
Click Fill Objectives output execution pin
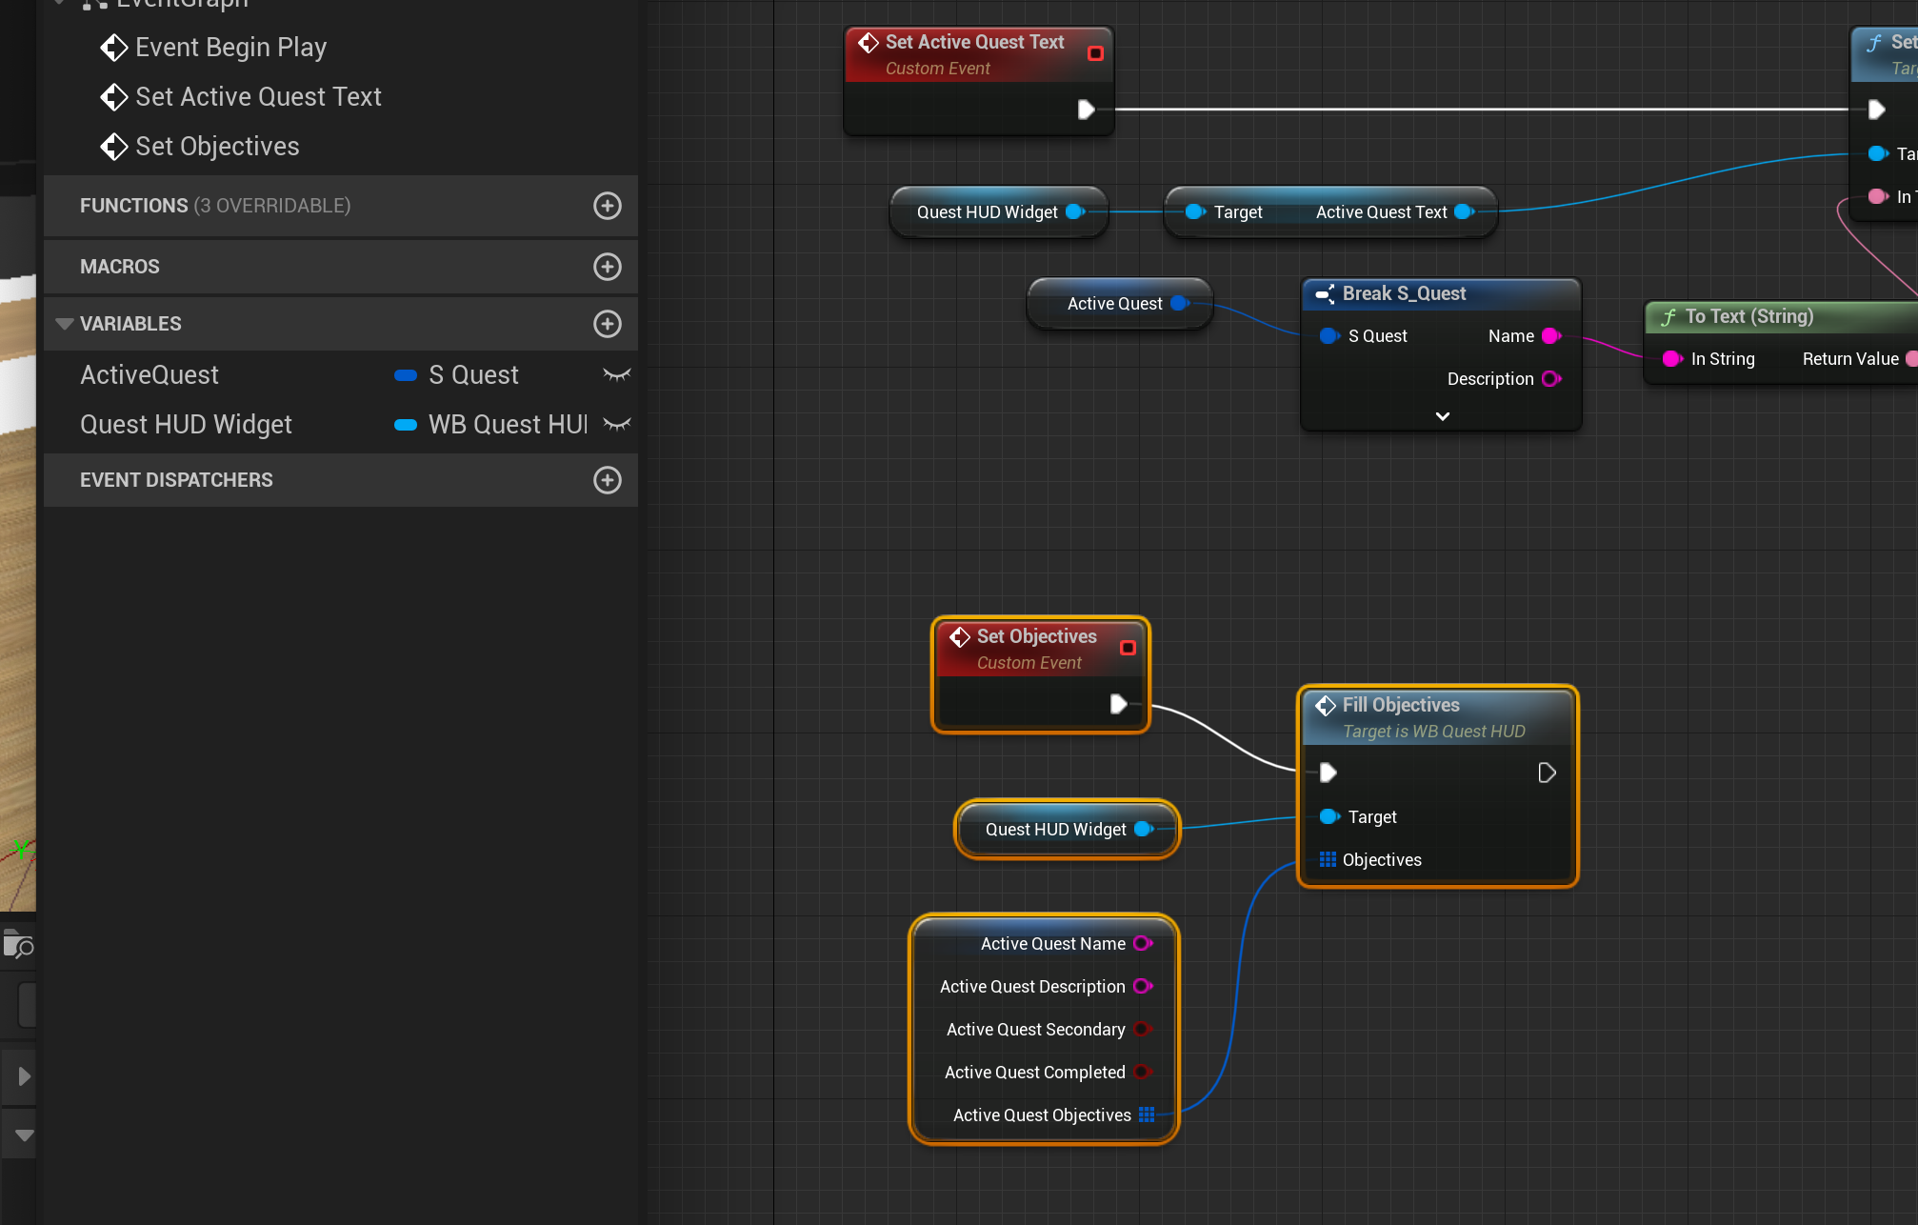pos(1547,773)
